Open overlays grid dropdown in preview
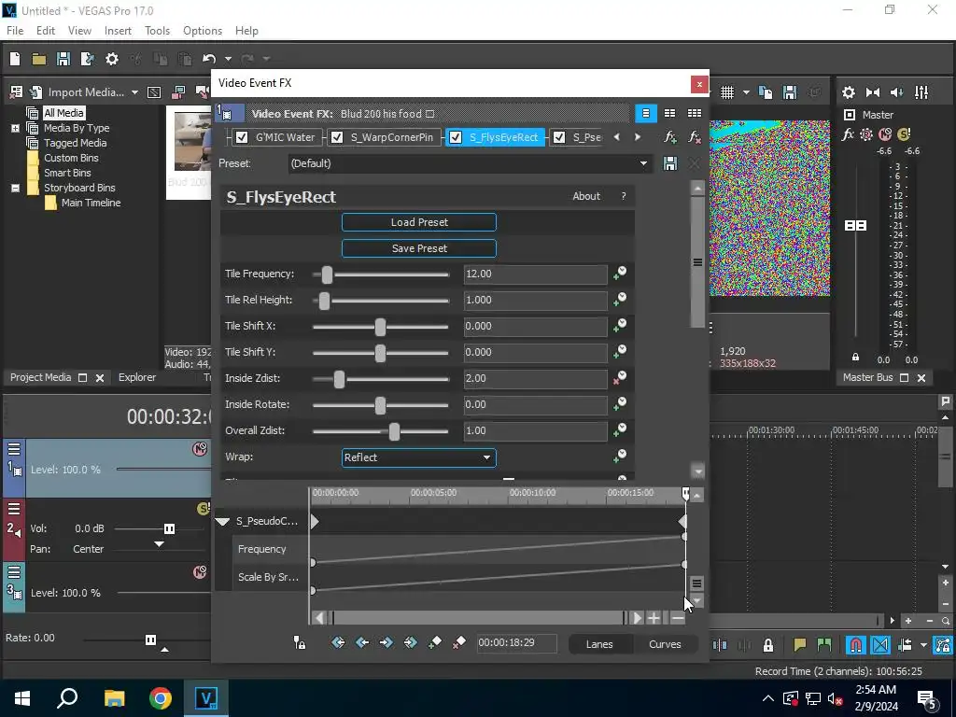 tap(746, 92)
